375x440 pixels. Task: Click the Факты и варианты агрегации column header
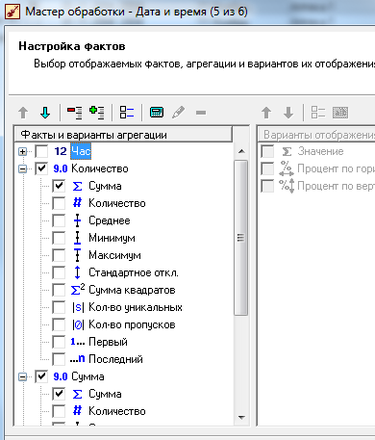coord(123,135)
